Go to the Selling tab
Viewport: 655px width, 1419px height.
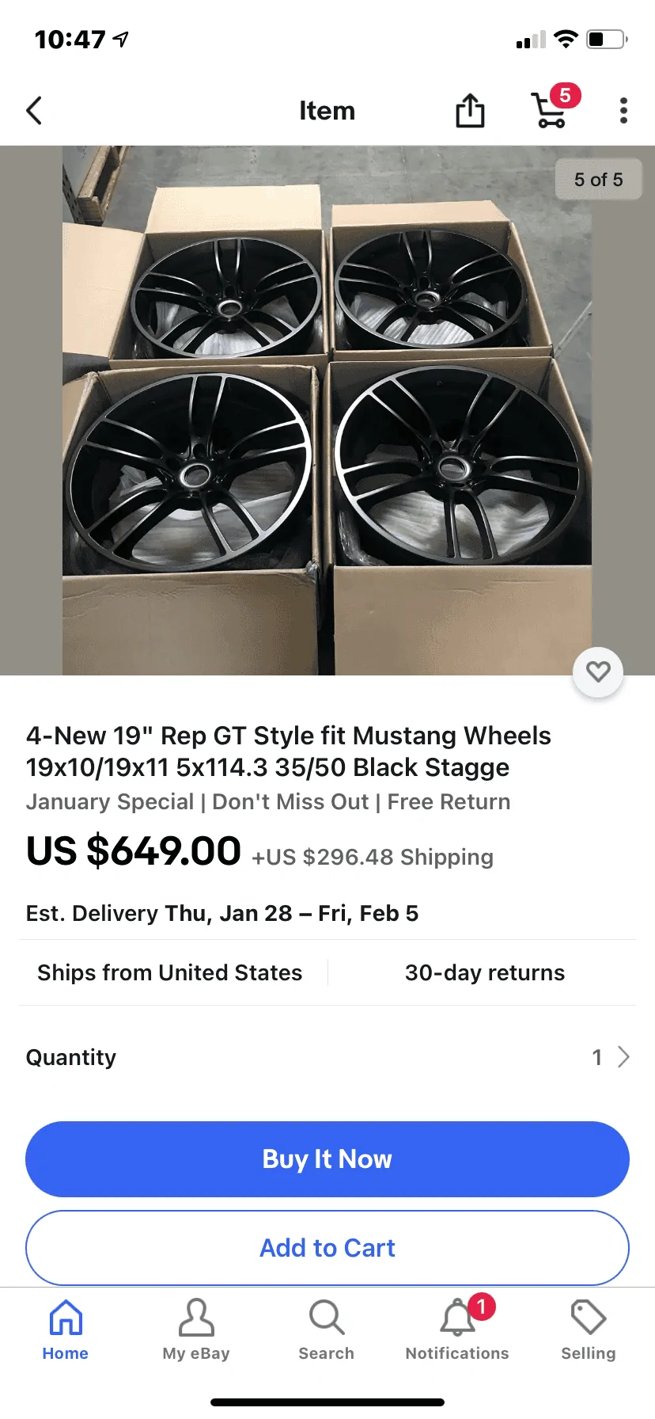click(588, 1330)
